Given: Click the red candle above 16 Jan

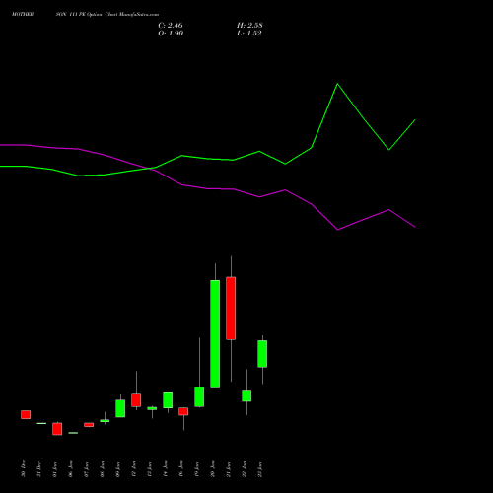Looking at the screenshot, I should point(183,411).
